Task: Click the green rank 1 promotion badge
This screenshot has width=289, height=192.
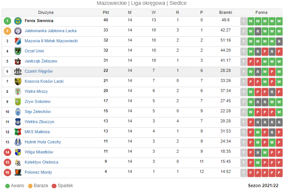Action: click(7, 21)
